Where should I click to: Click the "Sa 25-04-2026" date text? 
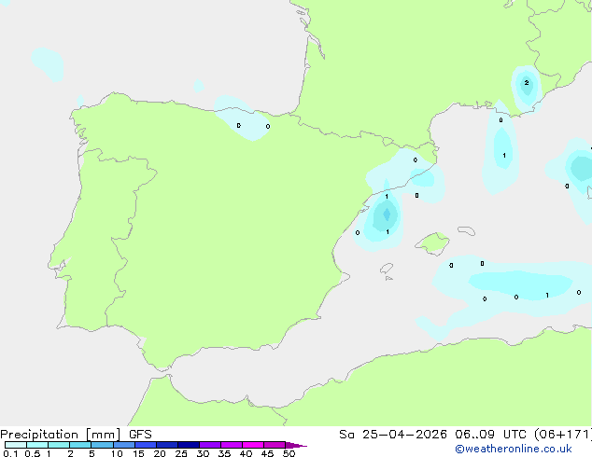(x=393, y=435)
